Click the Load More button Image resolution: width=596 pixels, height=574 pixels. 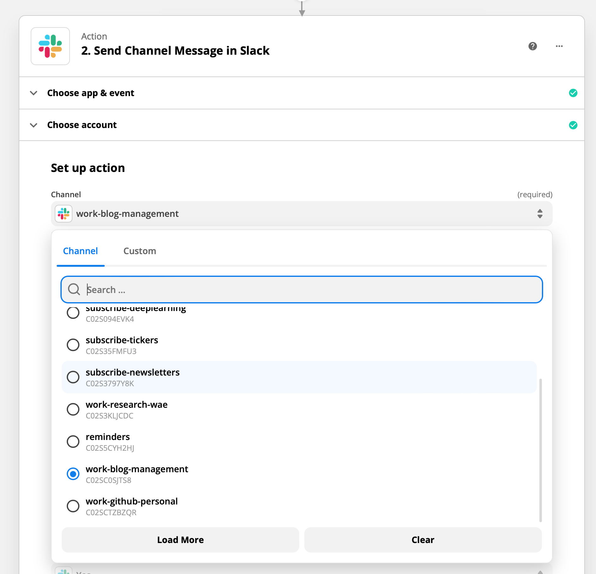[180, 540]
